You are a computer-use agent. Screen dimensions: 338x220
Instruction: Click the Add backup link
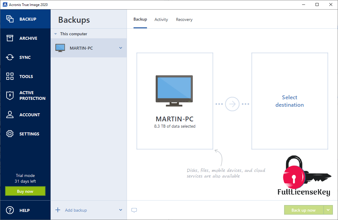click(76, 210)
